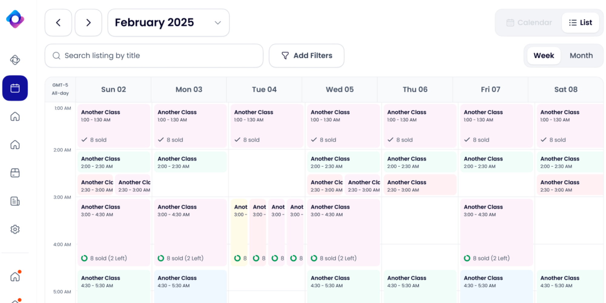Open the February 2025 month picker

[168, 22]
